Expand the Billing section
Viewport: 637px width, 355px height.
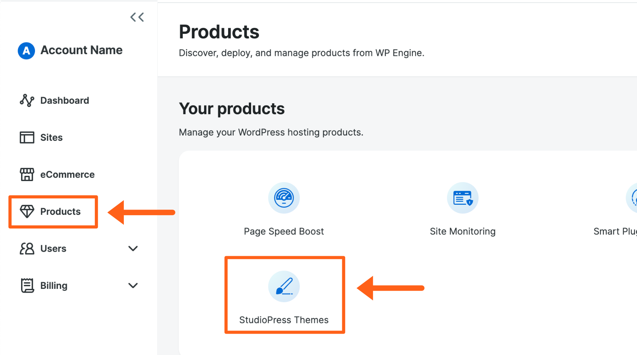coord(133,286)
